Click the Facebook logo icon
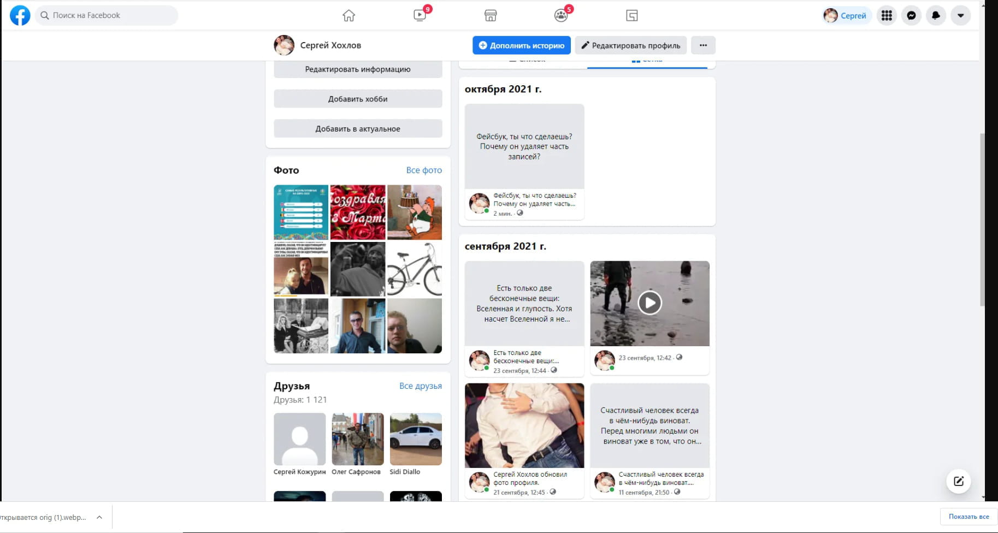Screen dimensions: 998x533 pyautogui.click(x=20, y=15)
